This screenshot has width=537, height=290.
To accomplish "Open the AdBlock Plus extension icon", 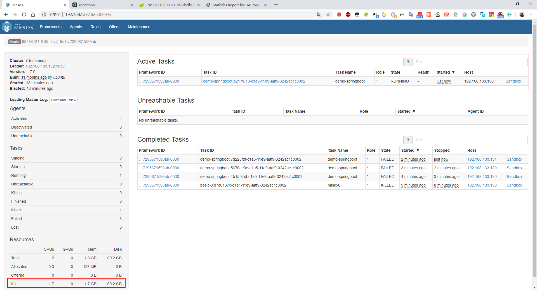I will (348, 14).
